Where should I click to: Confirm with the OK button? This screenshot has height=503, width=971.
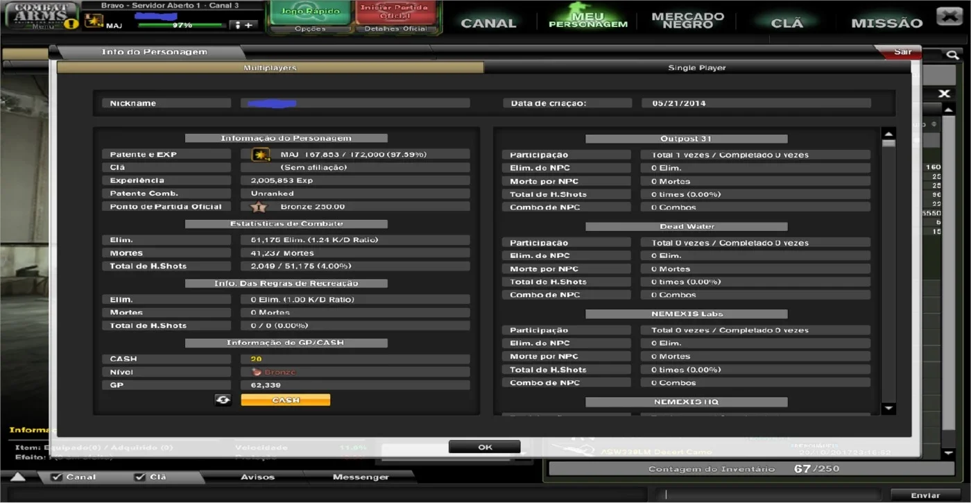pos(485,447)
